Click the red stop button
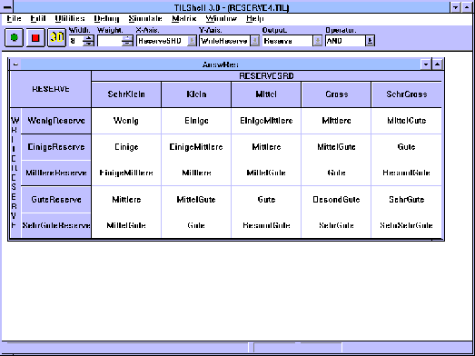 pos(35,37)
